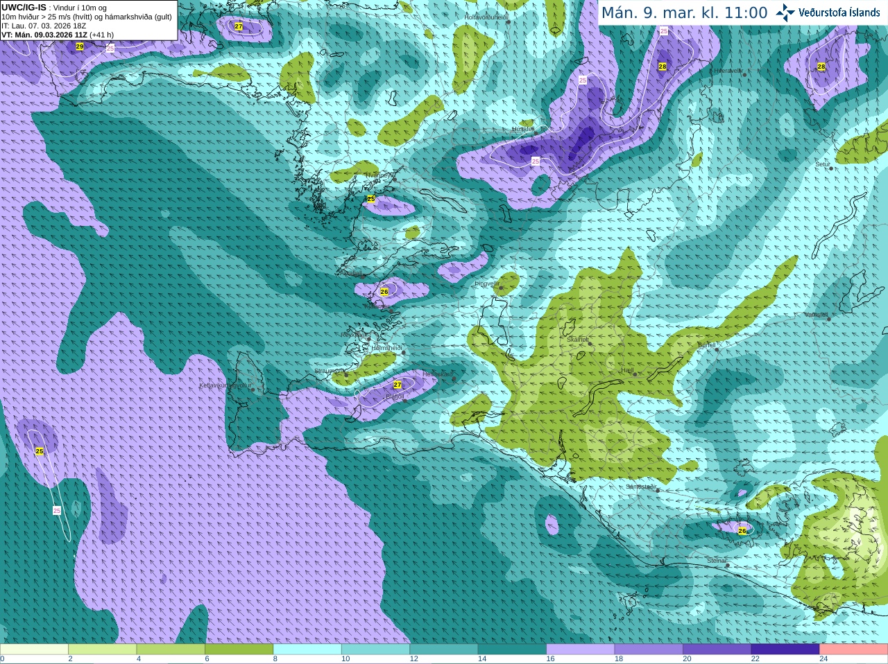Select the 12–14 m/s legend swatch

pos(444,649)
